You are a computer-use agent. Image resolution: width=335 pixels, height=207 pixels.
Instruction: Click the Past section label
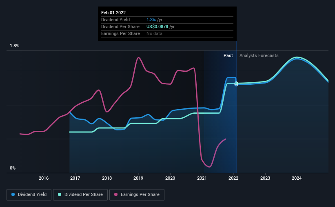pyautogui.click(x=228, y=55)
